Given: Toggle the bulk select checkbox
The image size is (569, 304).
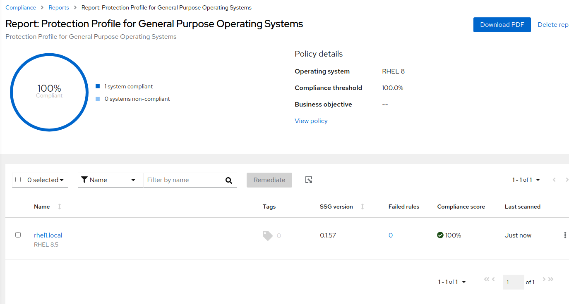Looking at the screenshot, I should click(x=18, y=180).
